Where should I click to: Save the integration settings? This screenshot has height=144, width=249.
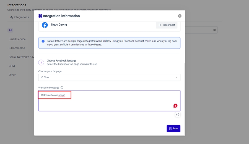pos(173,129)
